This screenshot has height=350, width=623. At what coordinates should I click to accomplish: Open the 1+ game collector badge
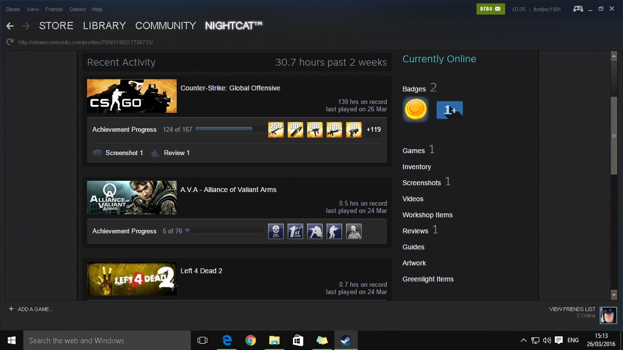[x=449, y=110]
